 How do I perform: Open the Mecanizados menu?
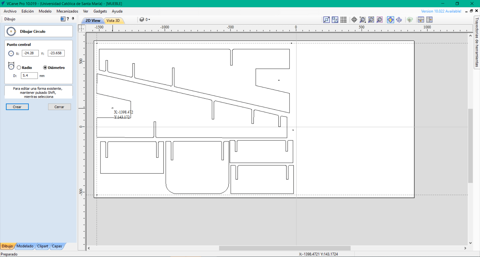pyautogui.click(x=67, y=11)
